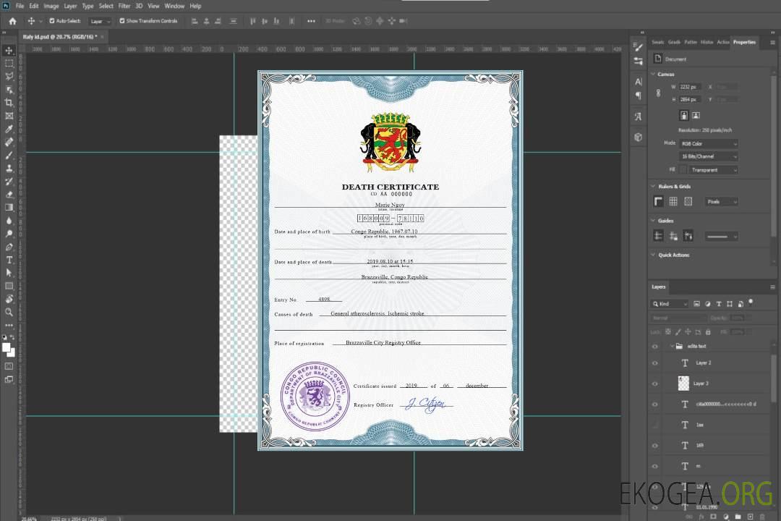Viewport: 781px width, 521px height.
Task: Open more align options three dots
Action: pos(311,21)
